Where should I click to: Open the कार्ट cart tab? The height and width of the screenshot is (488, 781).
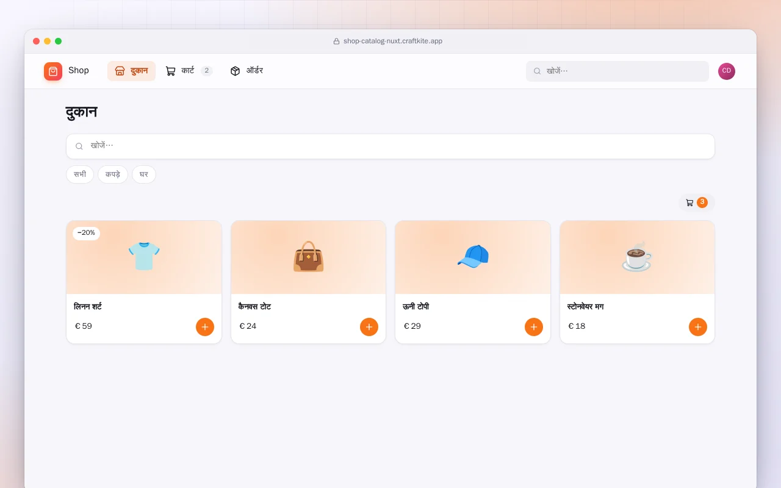pyautogui.click(x=189, y=71)
